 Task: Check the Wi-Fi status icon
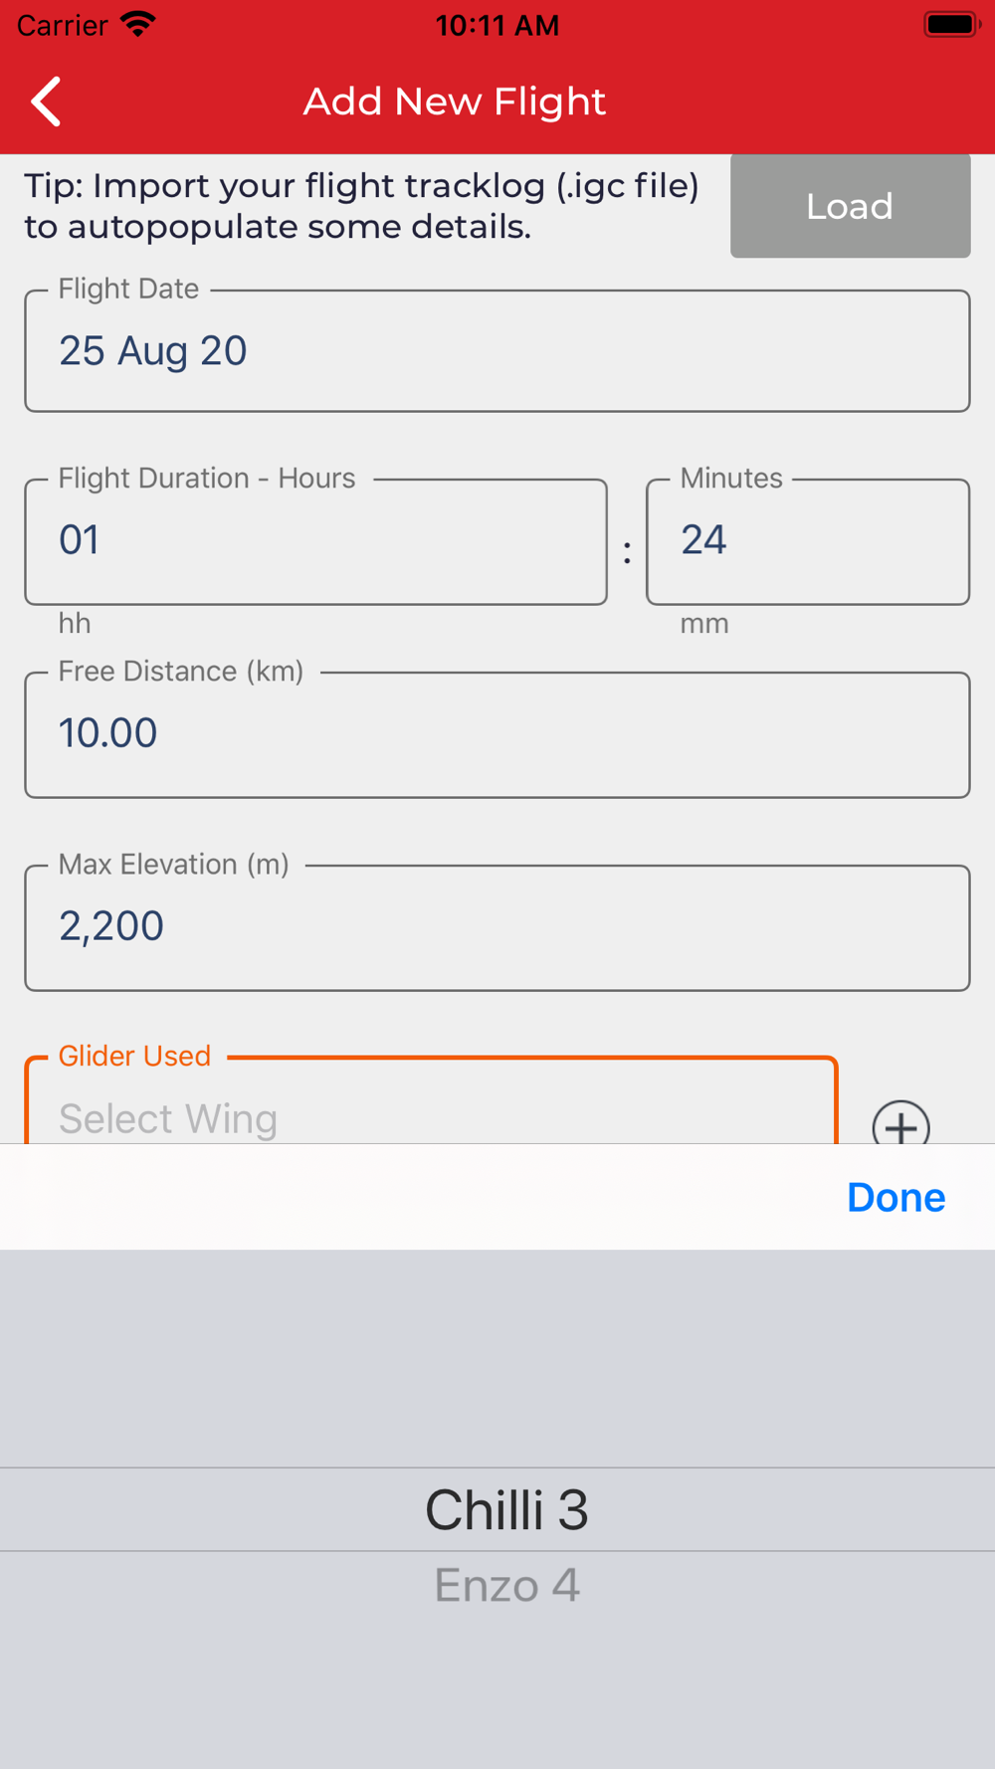point(138,24)
